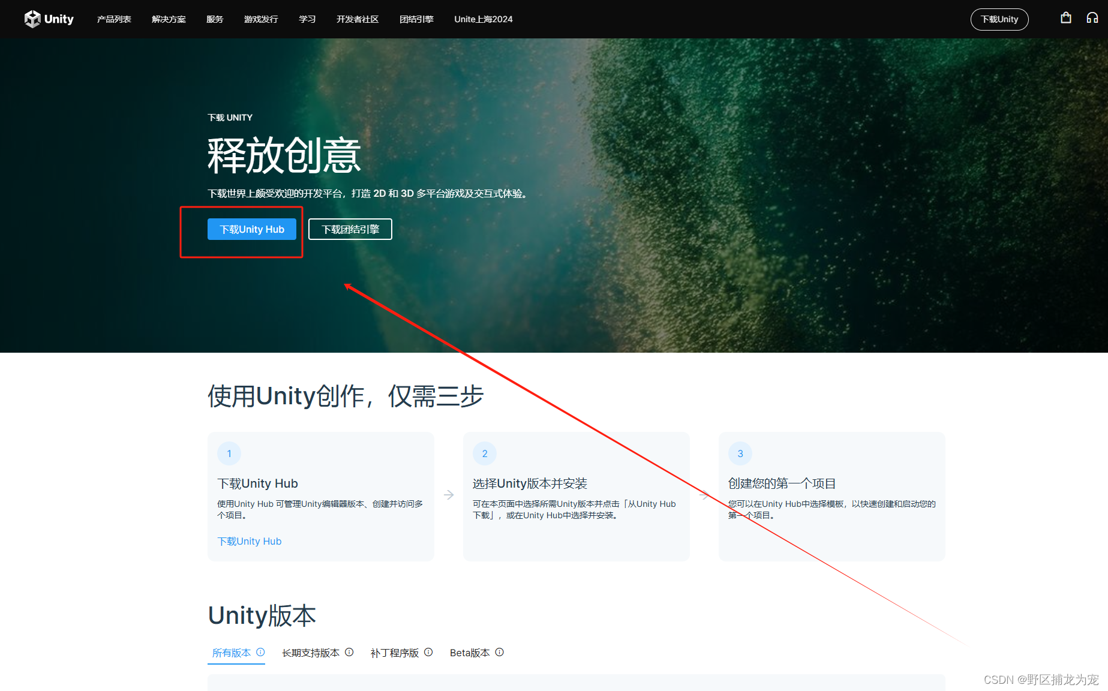Screen dimensions: 1108x691
Task: Open the 团结引擎 menu
Action: tap(416, 19)
